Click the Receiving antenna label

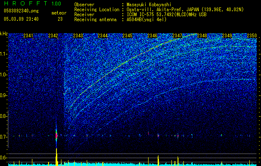(x=95, y=20)
